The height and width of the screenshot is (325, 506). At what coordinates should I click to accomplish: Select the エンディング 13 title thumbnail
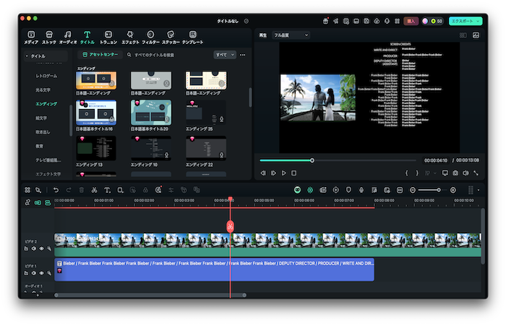96,148
